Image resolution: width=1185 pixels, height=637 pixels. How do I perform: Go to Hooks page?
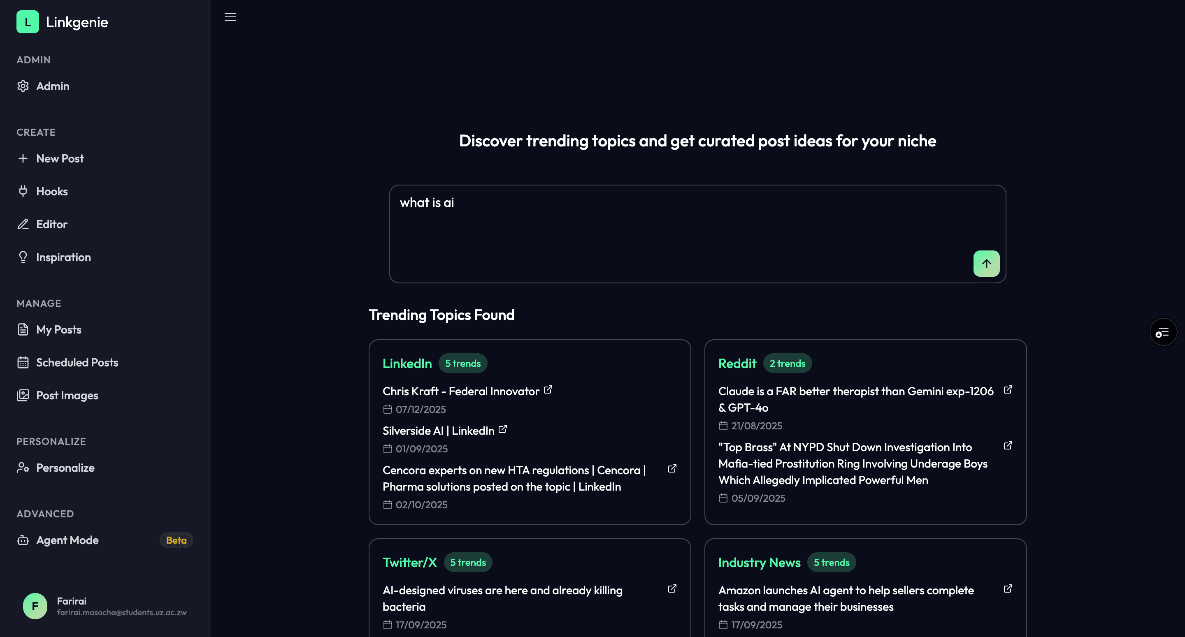(x=51, y=191)
